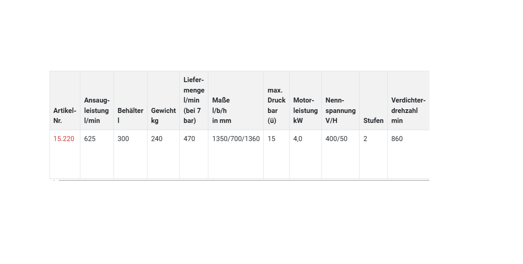
Task: Select the 1350/700/1360 dimensions cell
Action: click(x=236, y=139)
